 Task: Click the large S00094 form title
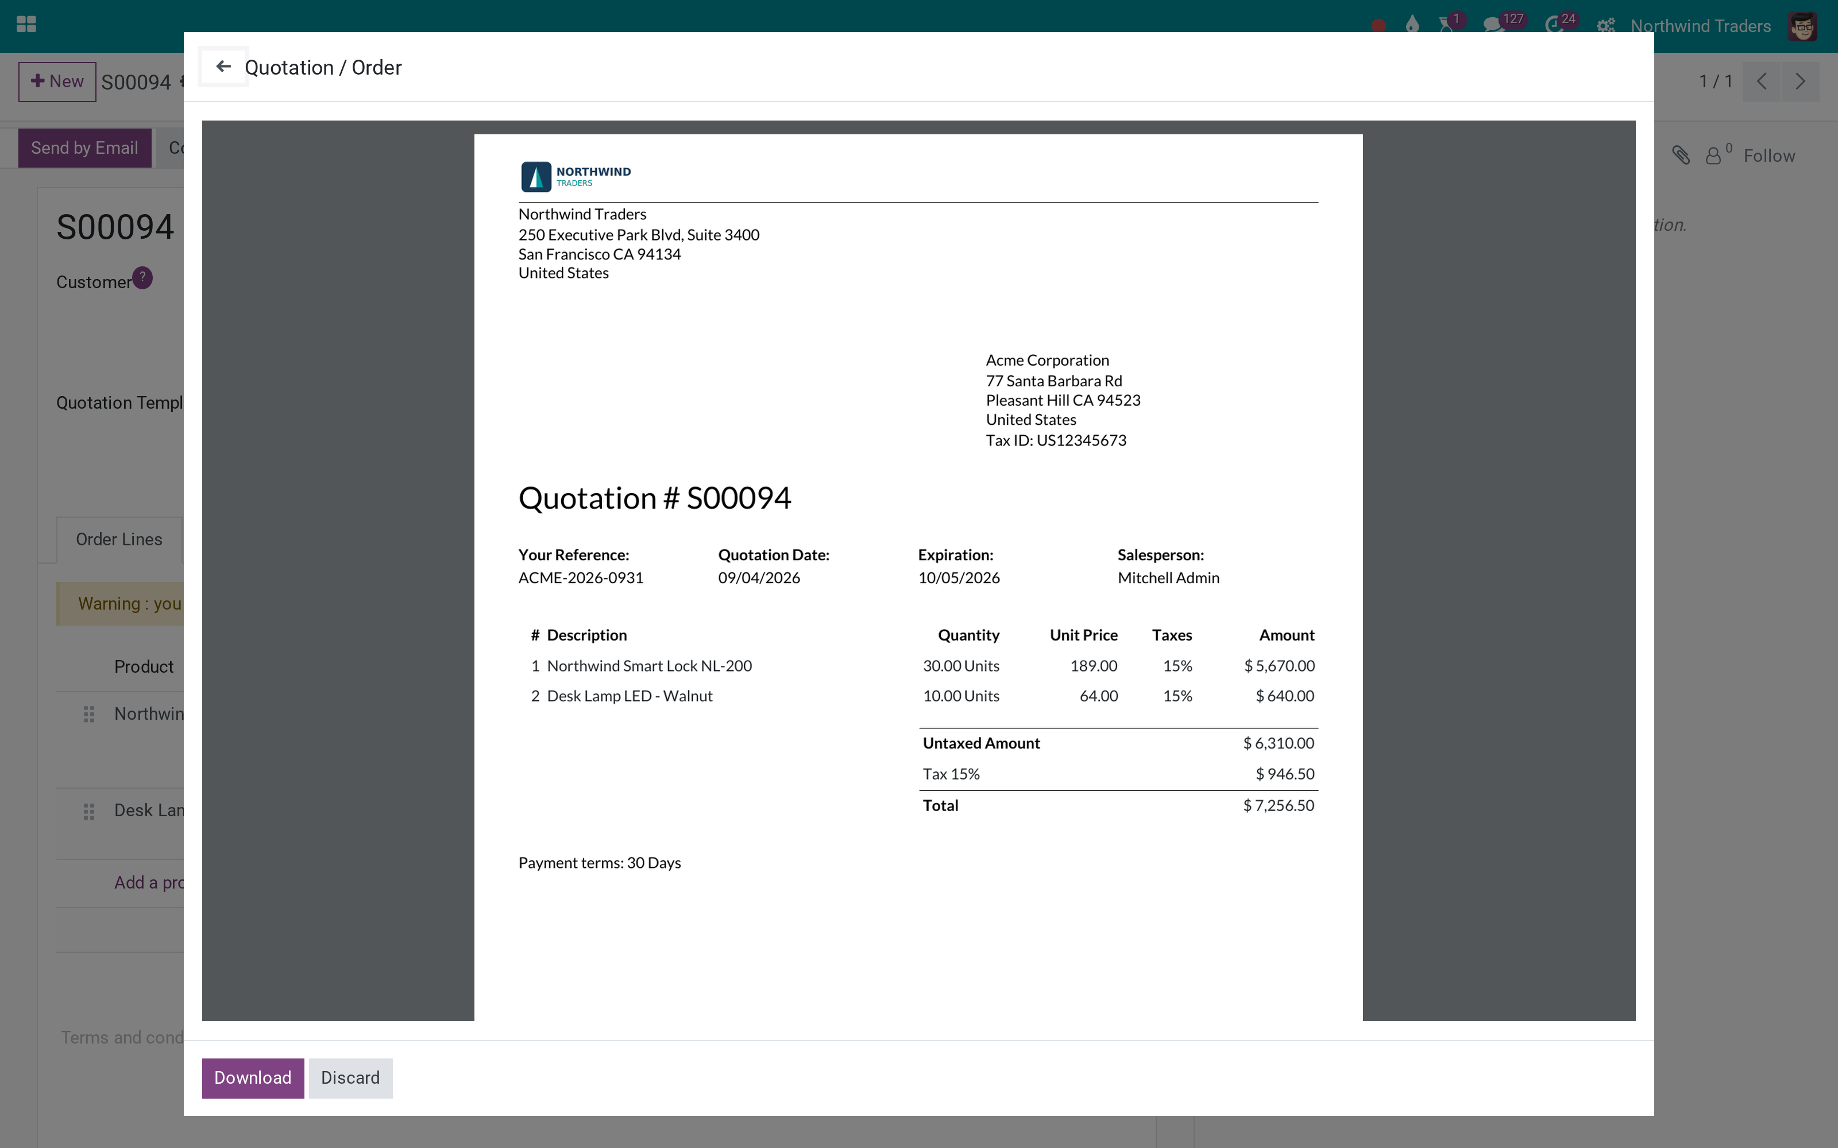click(x=115, y=227)
